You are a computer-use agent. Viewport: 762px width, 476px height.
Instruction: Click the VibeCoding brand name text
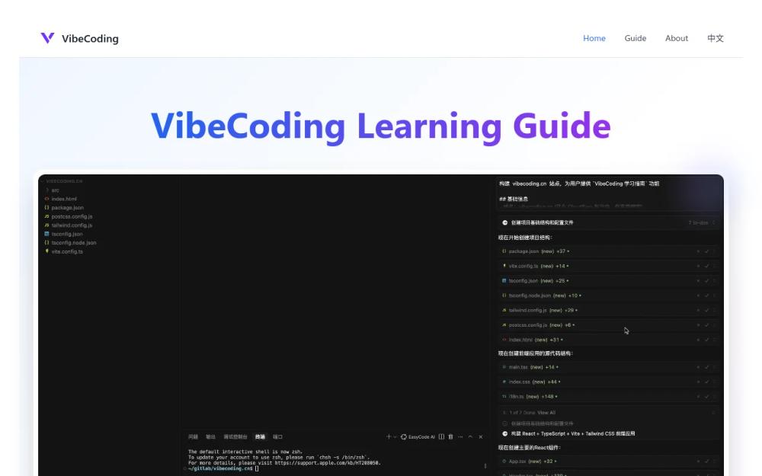(x=90, y=38)
